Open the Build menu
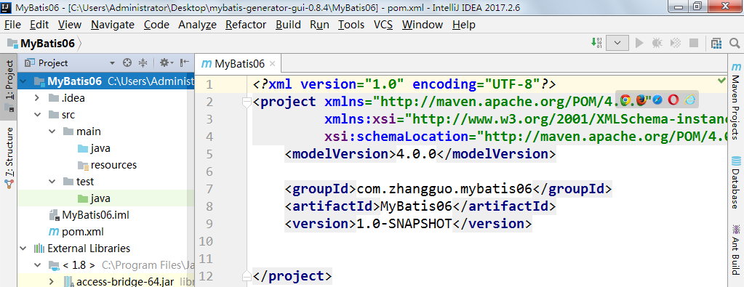Viewport: 744px width, 287px height. click(288, 25)
